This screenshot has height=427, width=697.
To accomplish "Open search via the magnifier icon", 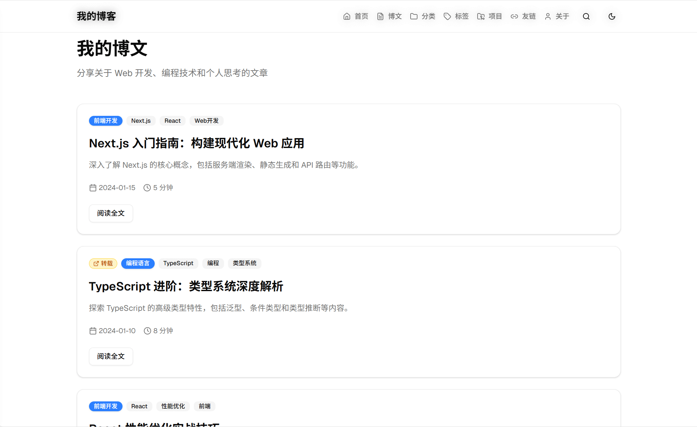I will point(587,16).
